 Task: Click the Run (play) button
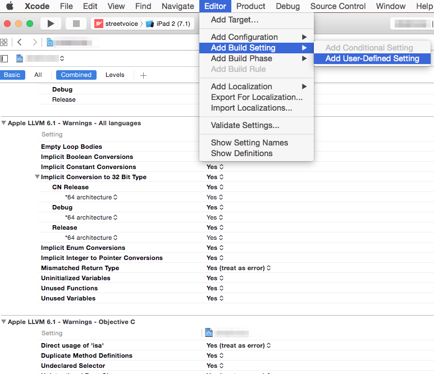51,24
